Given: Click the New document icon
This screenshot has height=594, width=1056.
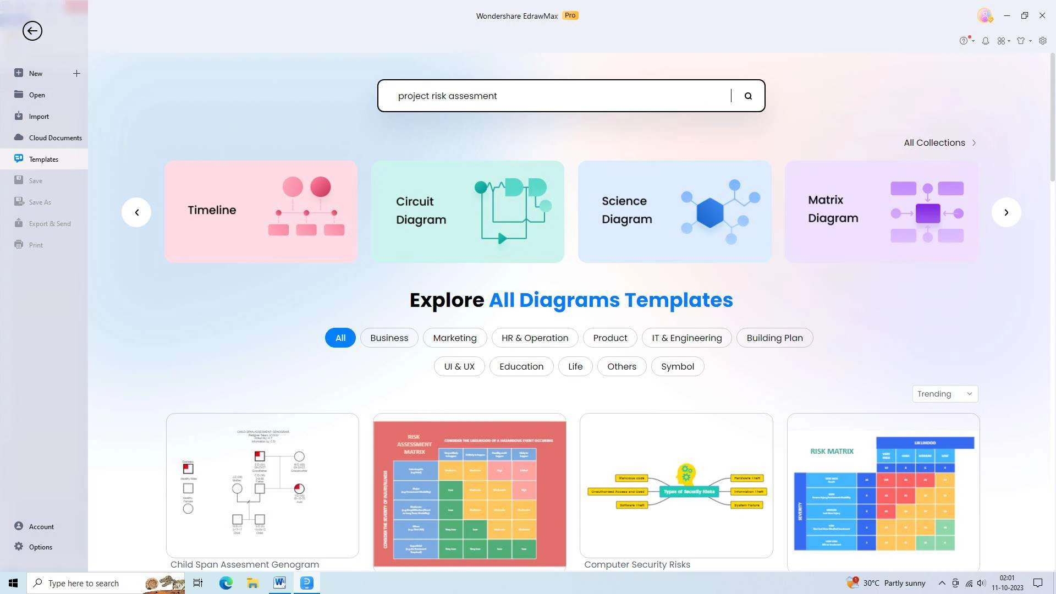Looking at the screenshot, I should point(76,73).
